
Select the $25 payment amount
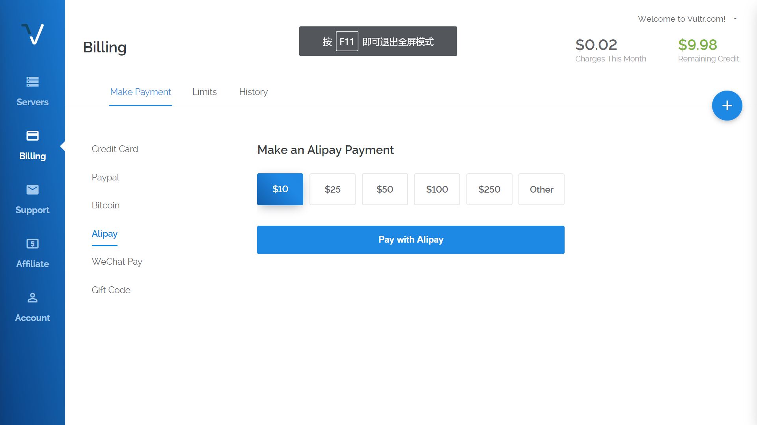click(332, 189)
